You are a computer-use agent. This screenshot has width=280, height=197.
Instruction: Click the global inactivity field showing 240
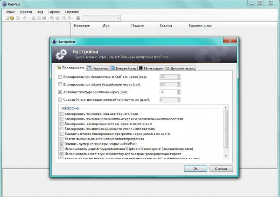click(168, 84)
